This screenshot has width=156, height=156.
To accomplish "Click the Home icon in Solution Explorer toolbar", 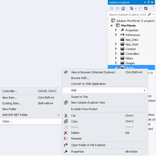I will [x=123, y=8].
